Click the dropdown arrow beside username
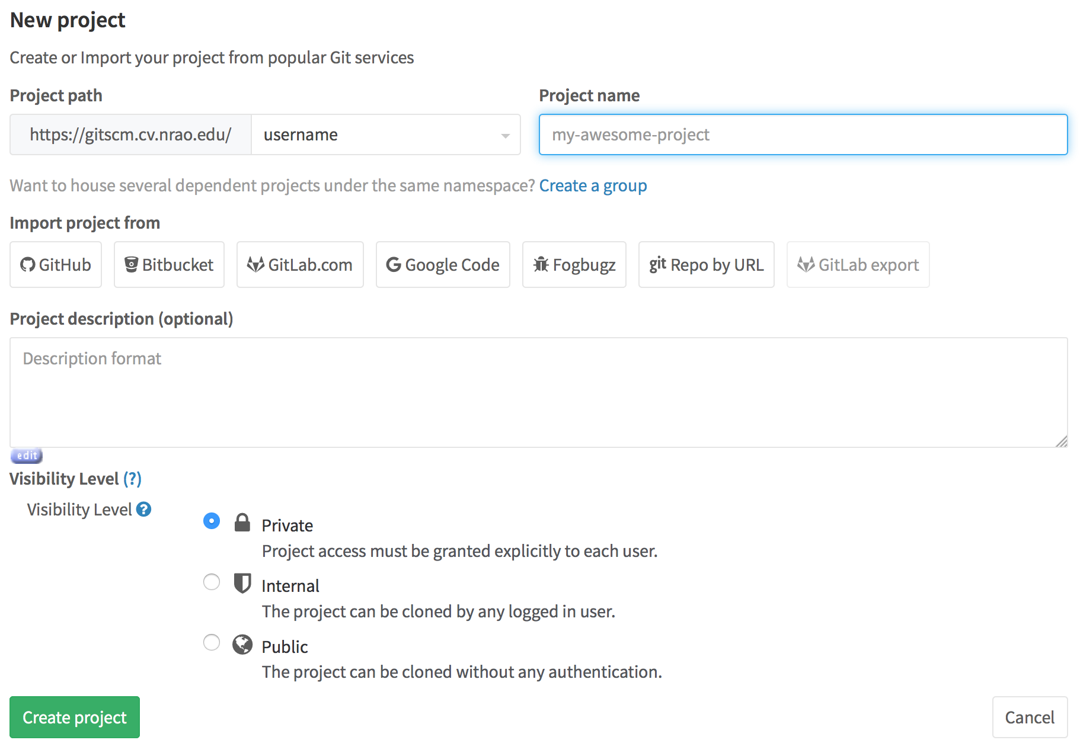 pyautogui.click(x=505, y=136)
